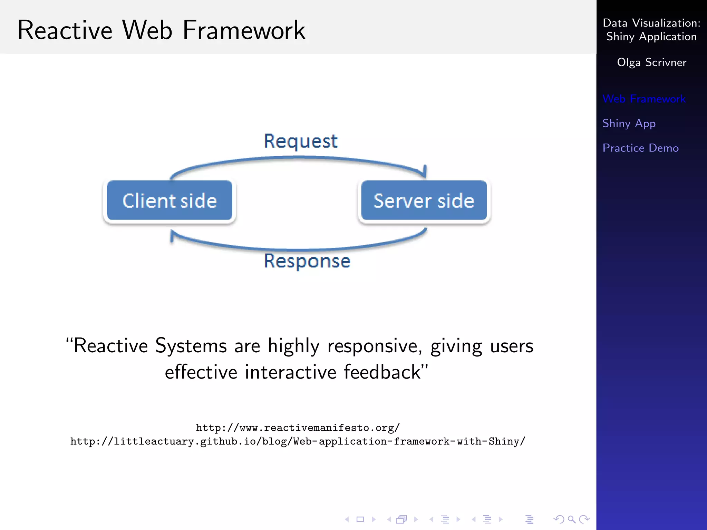Click the Client side box in diagram

pos(170,200)
